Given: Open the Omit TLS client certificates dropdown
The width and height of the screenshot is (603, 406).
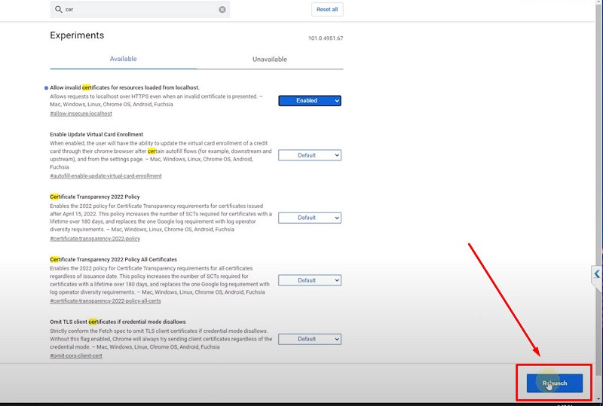Looking at the screenshot, I should click(309, 339).
